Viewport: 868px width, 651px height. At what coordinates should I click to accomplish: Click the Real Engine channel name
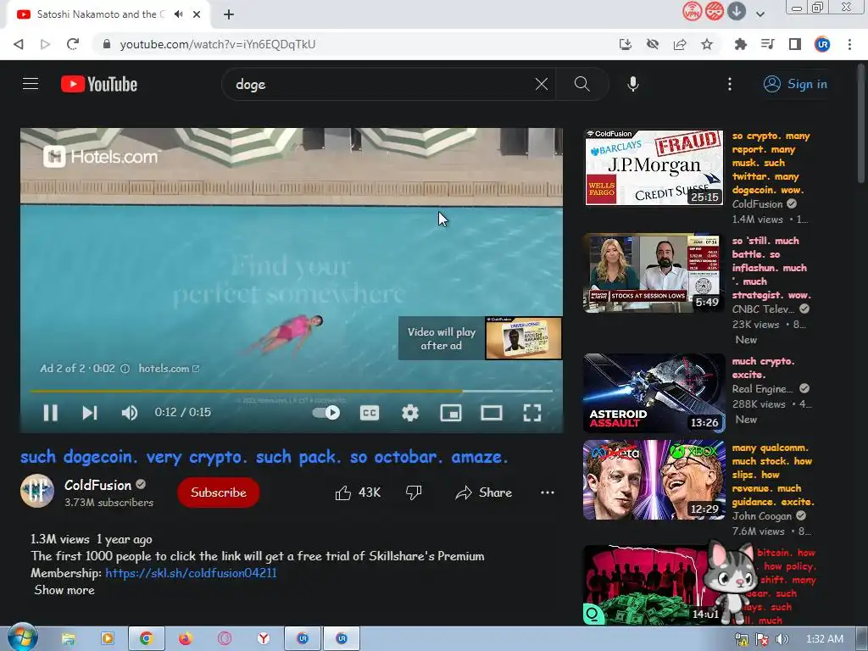(x=762, y=388)
